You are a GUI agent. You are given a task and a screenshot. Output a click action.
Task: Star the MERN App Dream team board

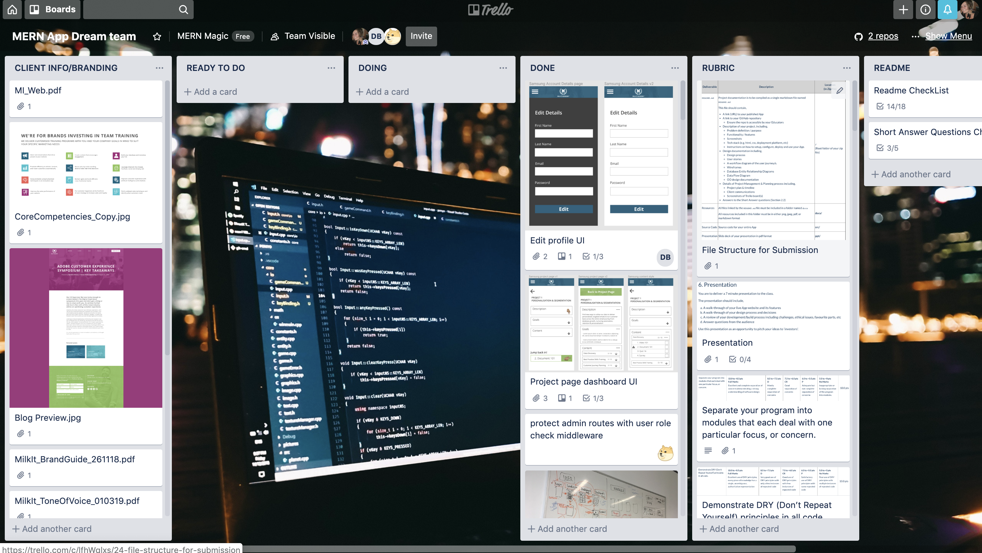[157, 36]
